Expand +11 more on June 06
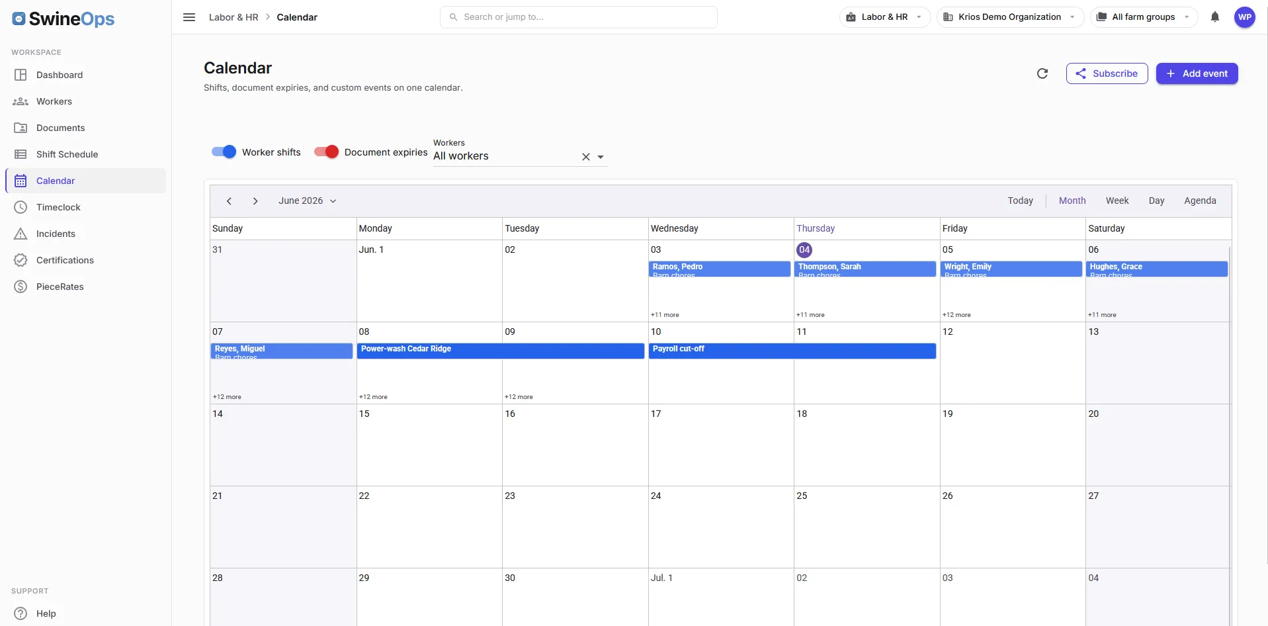Image resolution: width=1268 pixels, height=626 pixels. click(1102, 315)
